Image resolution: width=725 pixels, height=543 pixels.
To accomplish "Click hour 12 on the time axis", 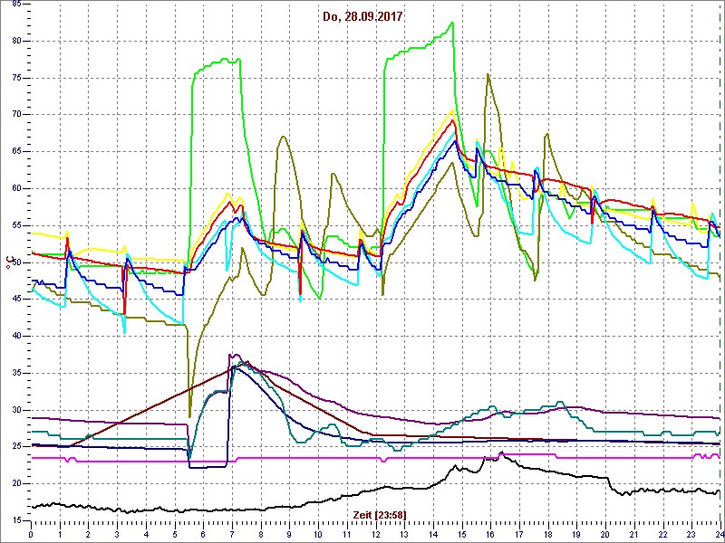I will click(x=375, y=534).
